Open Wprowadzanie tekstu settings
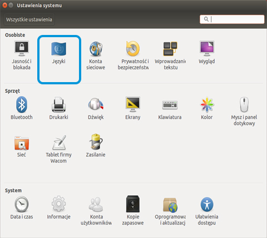Viewport: 267px width, 238px height. click(170, 55)
